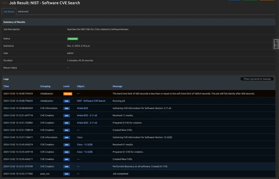Viewport: 279px width, 179px height.
Task: Open the Cisco software object link
Action: click(80, 137)
